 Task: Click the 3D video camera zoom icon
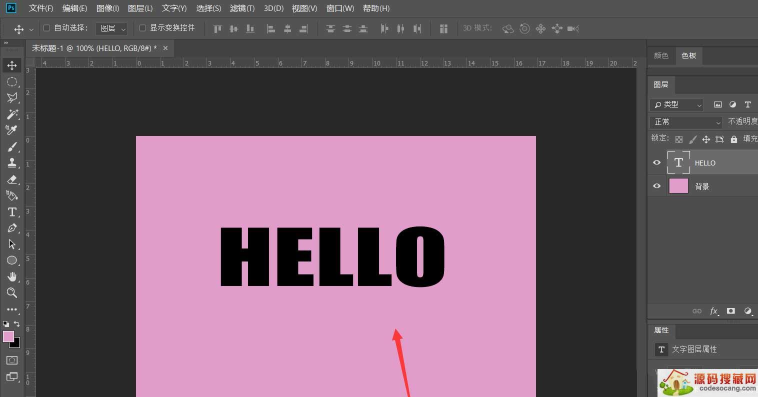click(x=573, y=29)
